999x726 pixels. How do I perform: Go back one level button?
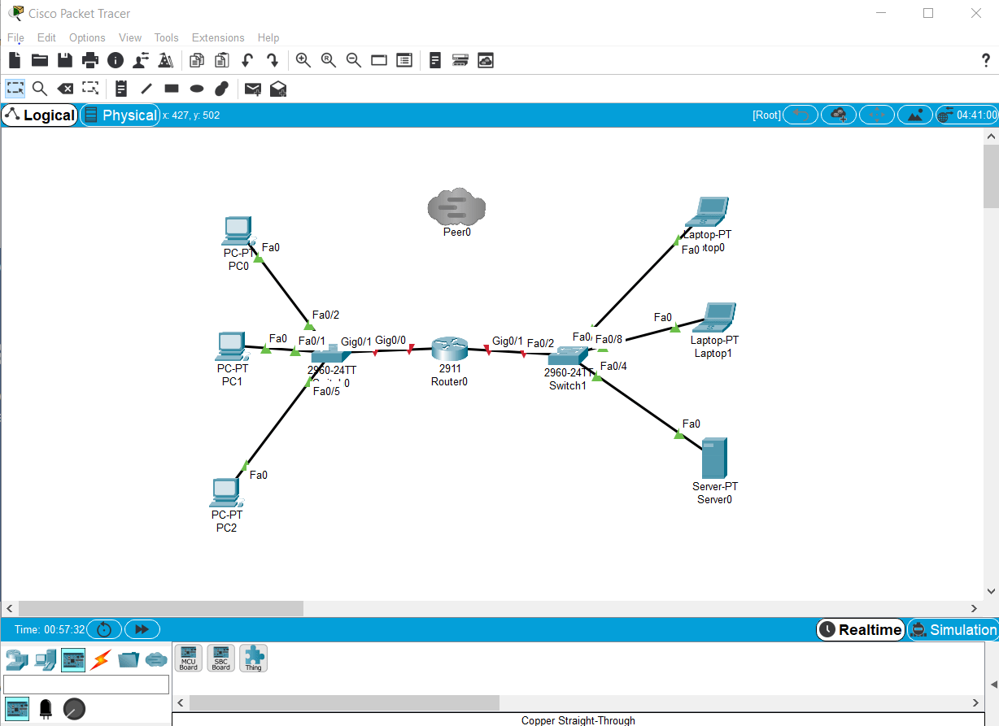[x=800, y=115]
